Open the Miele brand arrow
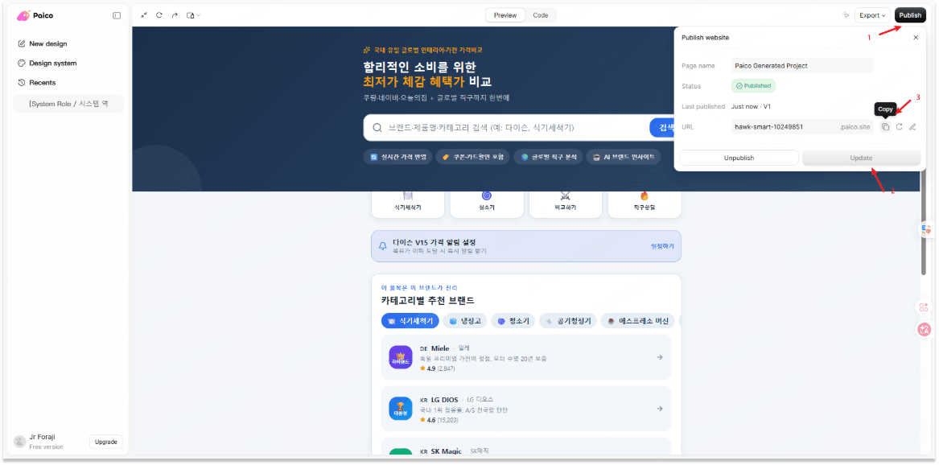 pos(659,357)
